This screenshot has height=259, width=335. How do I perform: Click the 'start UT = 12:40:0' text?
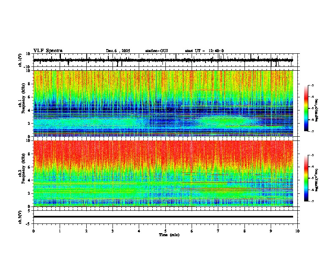coord(204,51)
